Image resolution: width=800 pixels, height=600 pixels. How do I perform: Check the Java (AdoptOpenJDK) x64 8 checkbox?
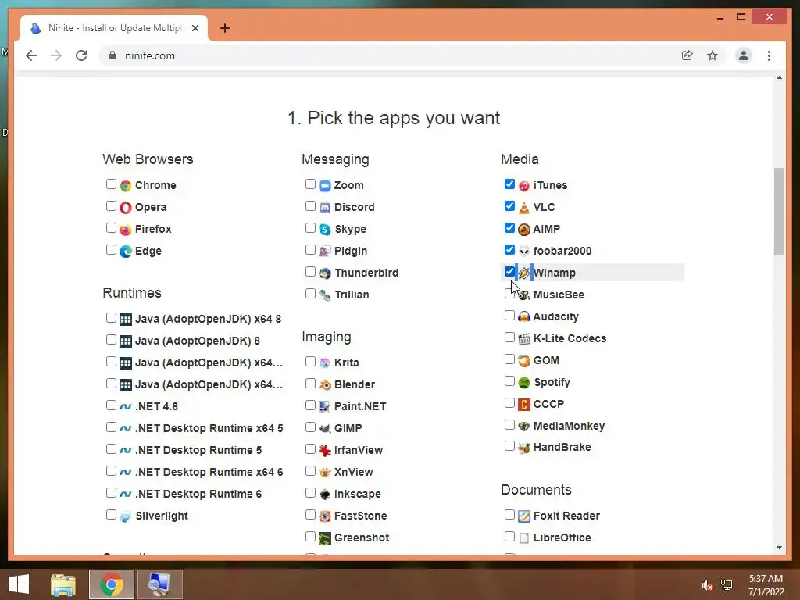[111, 318]
